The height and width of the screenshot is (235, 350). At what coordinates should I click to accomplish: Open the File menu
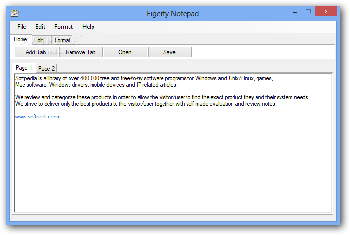coord(22,27)
